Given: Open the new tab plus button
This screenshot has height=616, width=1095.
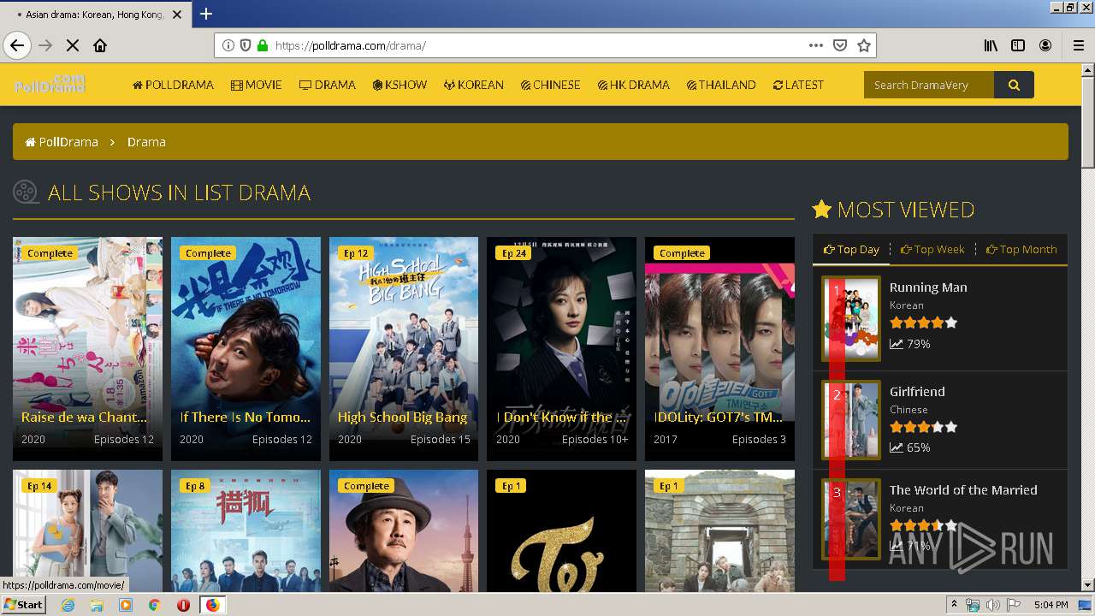Looking at the screenshot, I should [x=206, y=14].
